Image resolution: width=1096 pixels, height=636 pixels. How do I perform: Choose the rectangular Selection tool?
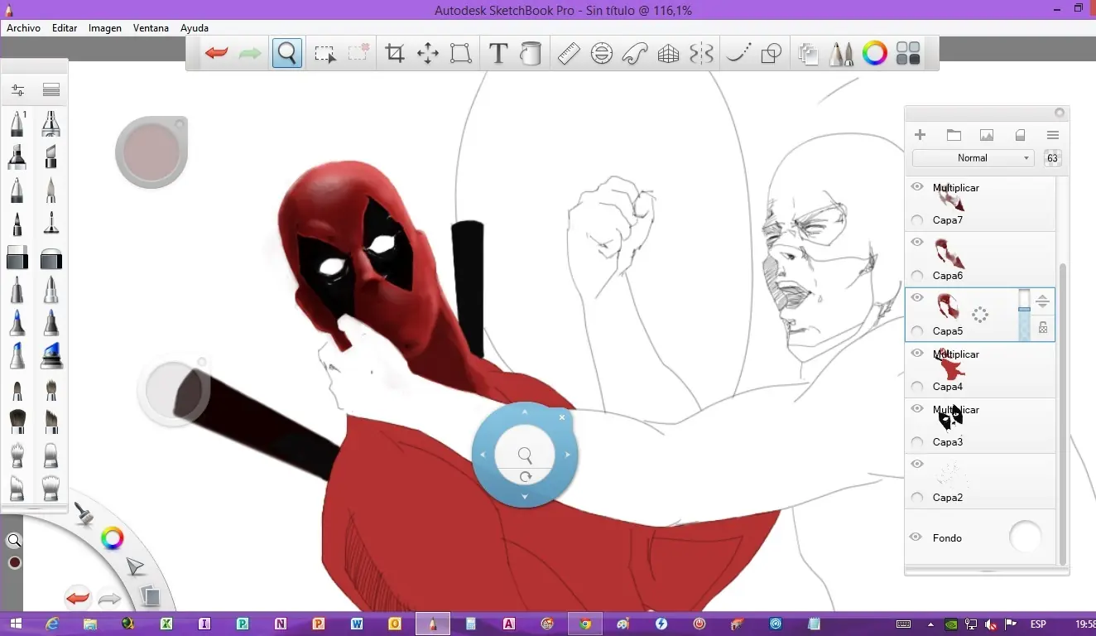click(325, 55)
